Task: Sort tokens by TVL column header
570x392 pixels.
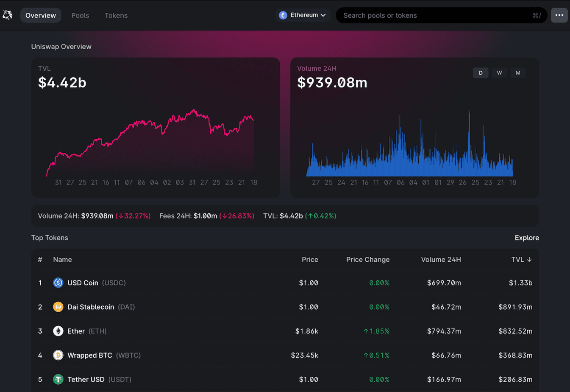Action: [521, 260]
